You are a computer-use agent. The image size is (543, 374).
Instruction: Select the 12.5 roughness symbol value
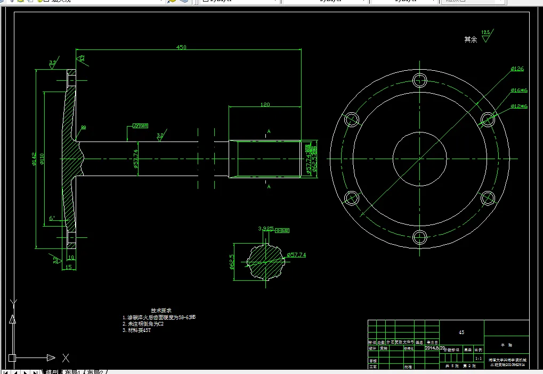point(485,32)
